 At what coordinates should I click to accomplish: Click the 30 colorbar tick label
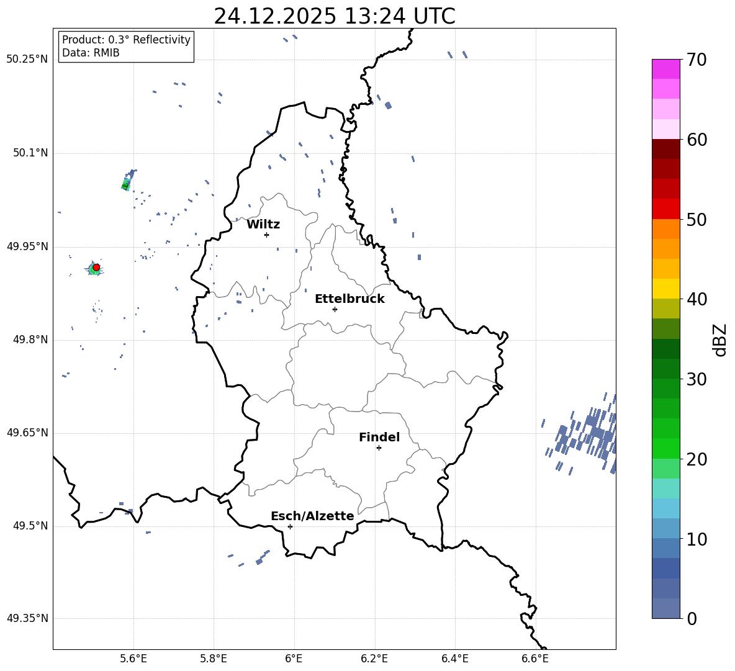[x=697, y=379]
